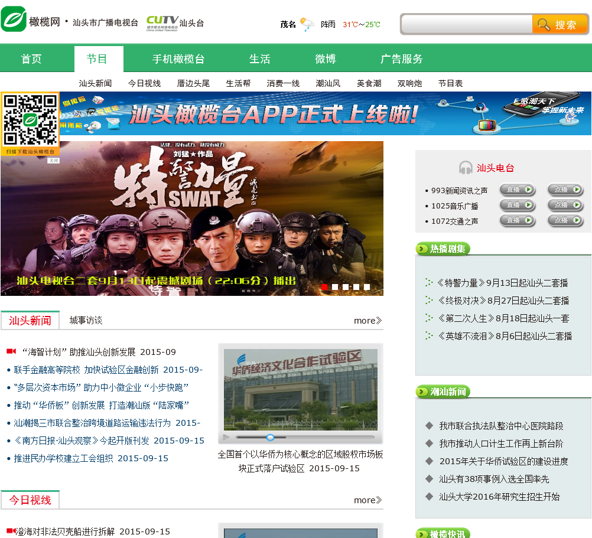The image size is (592, 538).
Task: Click the CUTV 汕头台 logo
Action: [175, 22]
